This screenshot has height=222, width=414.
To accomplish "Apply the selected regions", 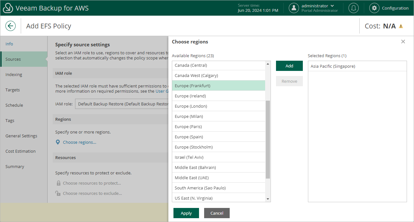I will coord(186,213).
